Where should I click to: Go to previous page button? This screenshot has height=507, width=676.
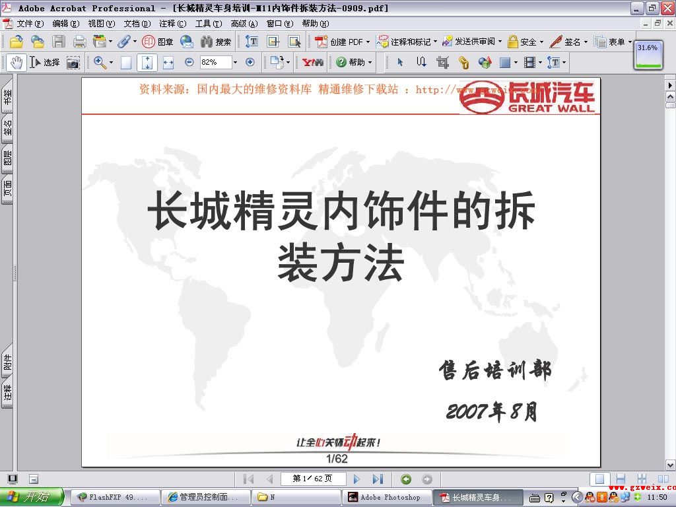(270, 479)
